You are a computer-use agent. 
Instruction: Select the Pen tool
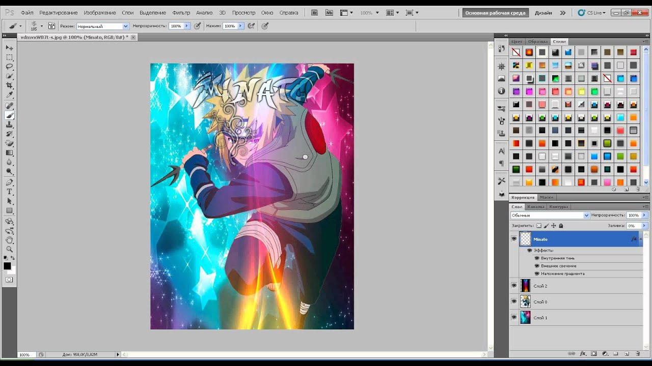(9, 182)
